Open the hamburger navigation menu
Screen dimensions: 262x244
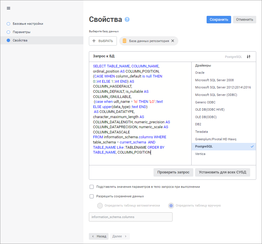[8, 8]
